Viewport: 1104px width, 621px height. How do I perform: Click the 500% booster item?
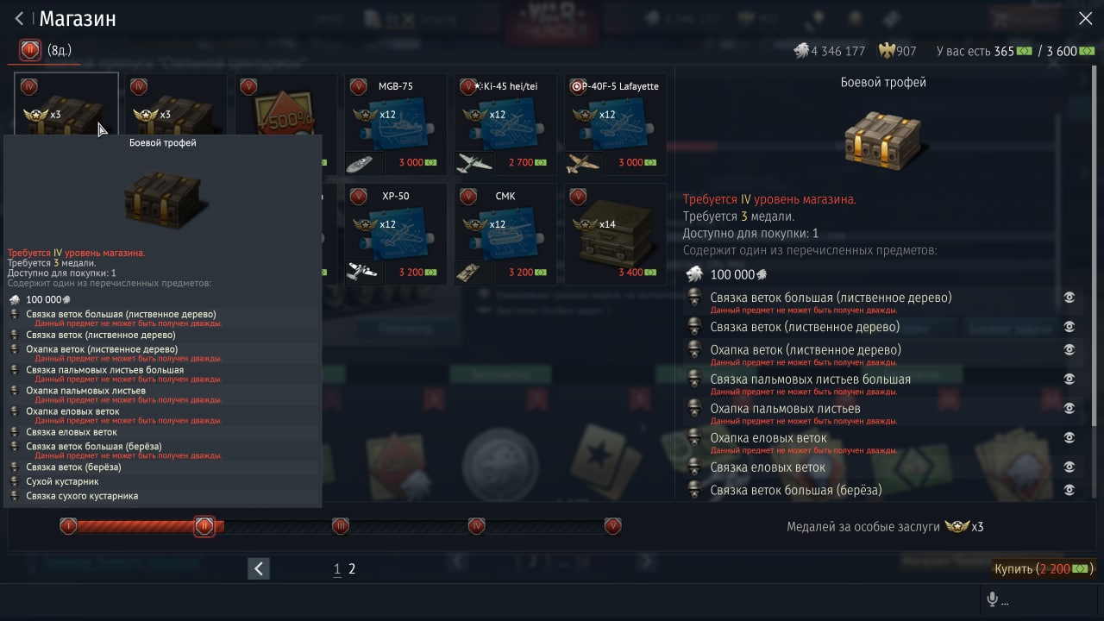click(x=285, y=104)
